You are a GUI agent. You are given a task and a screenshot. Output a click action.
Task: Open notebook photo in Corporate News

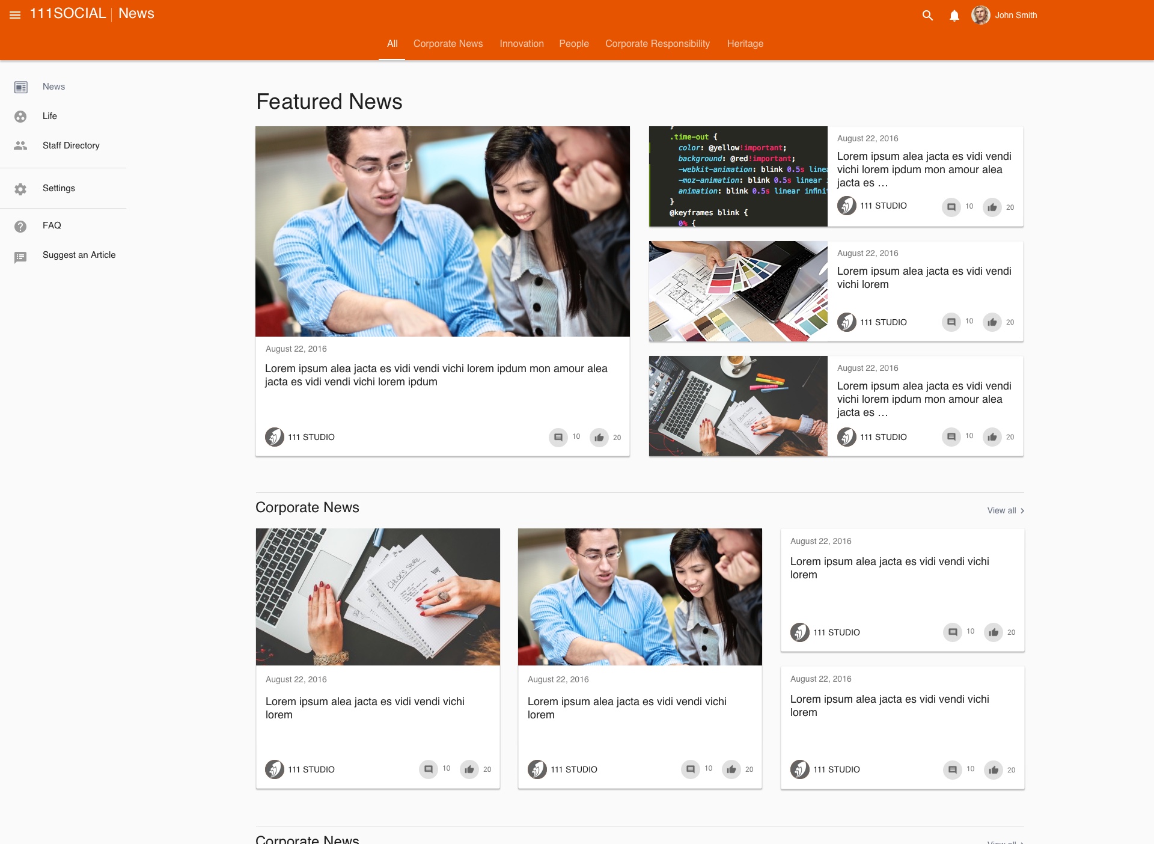point(378,597)
